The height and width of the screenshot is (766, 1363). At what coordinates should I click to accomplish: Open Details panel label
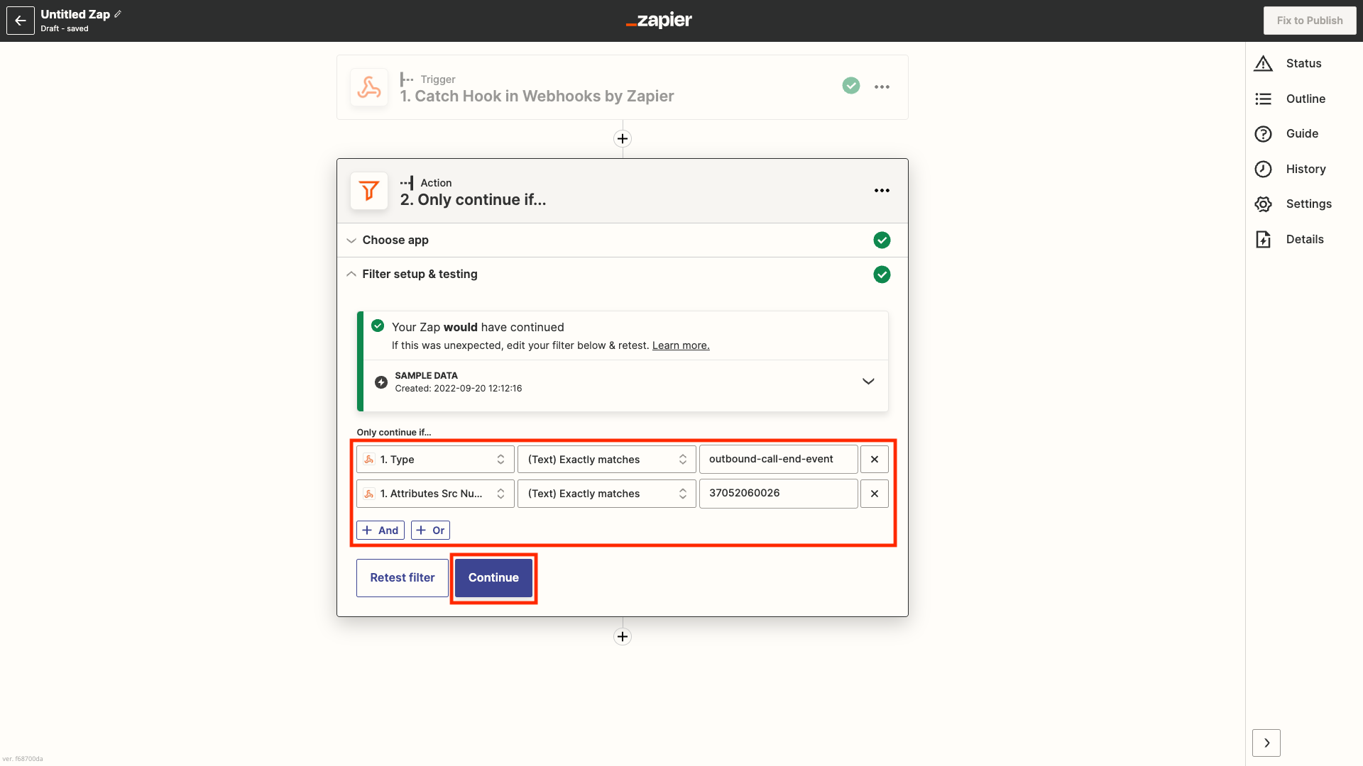(x=1305, y=240)
